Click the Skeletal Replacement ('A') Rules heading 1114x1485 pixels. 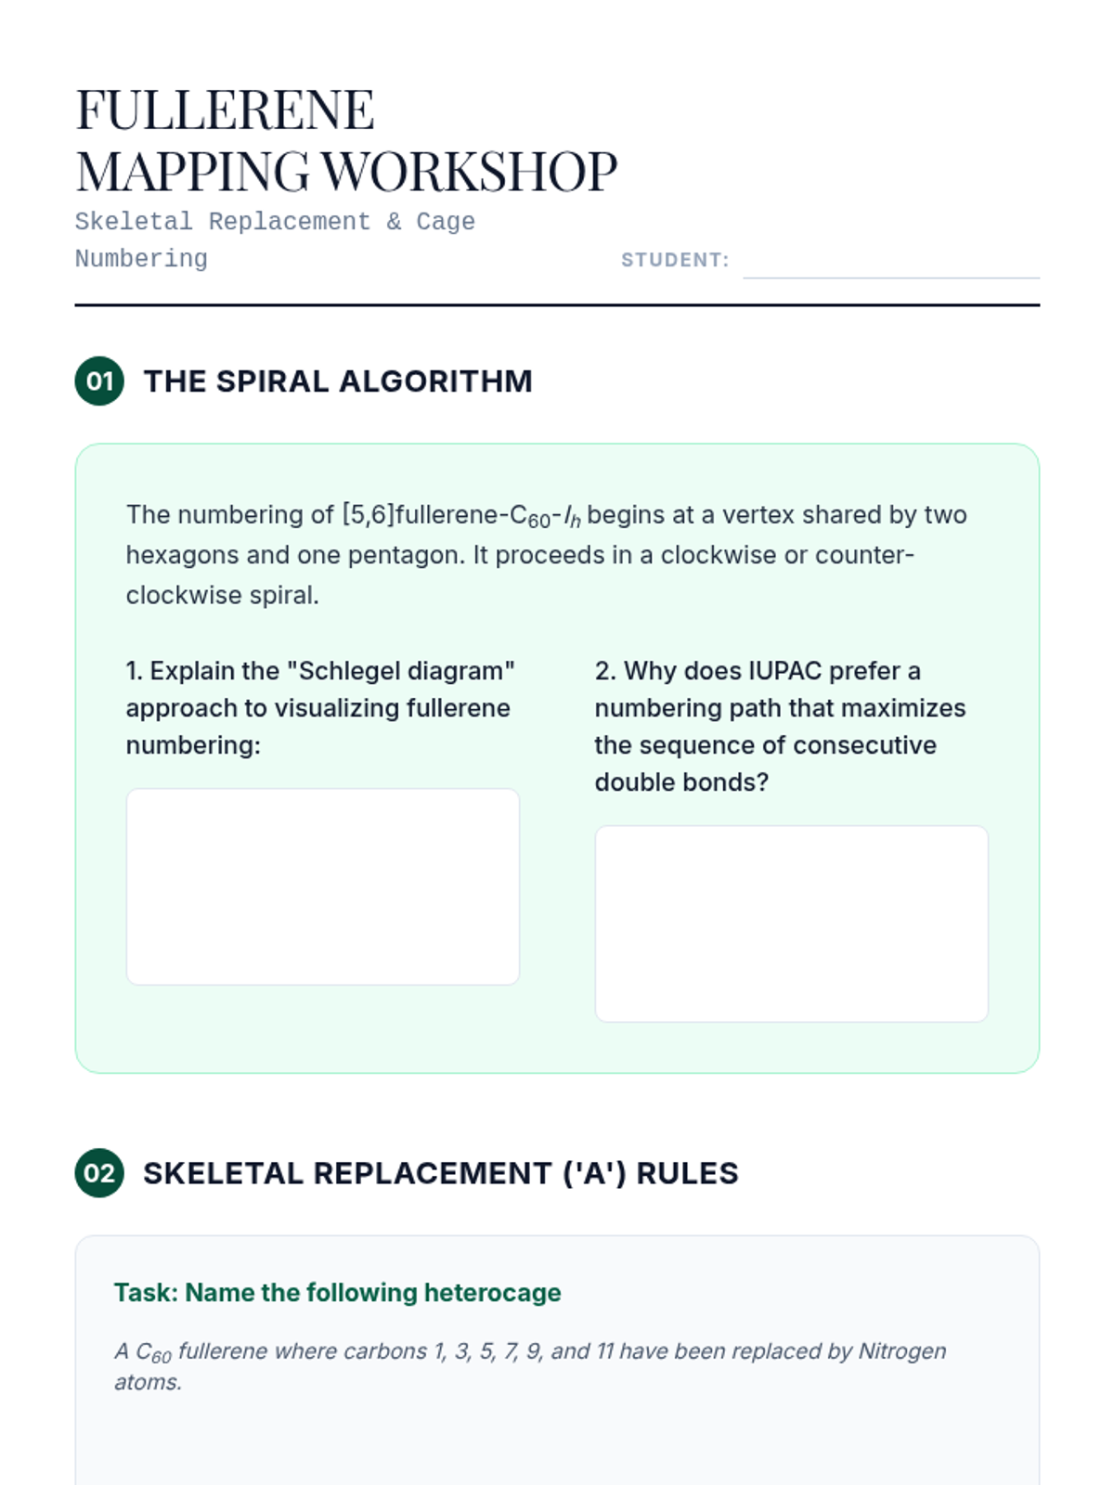click(x=440, y=1173)
